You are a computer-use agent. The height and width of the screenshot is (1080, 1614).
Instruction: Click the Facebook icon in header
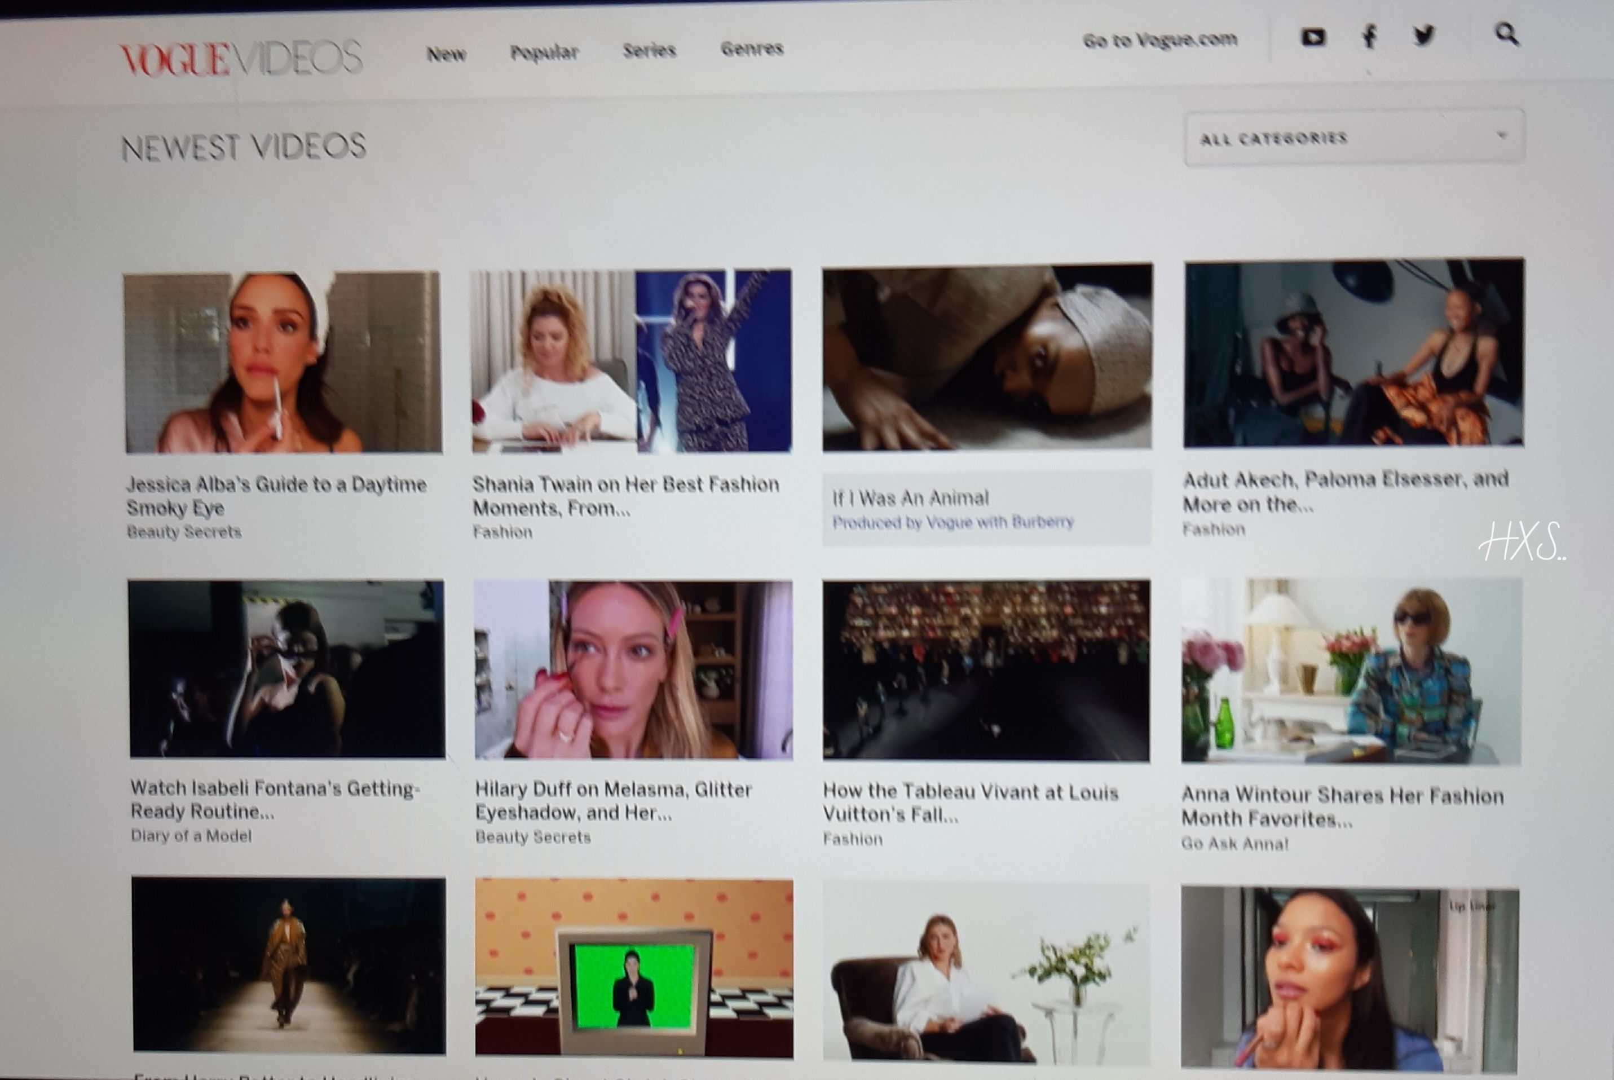tap(1370, 36)
